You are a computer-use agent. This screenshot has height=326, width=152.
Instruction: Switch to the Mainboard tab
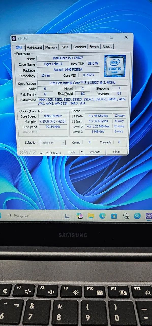[34, 47]
